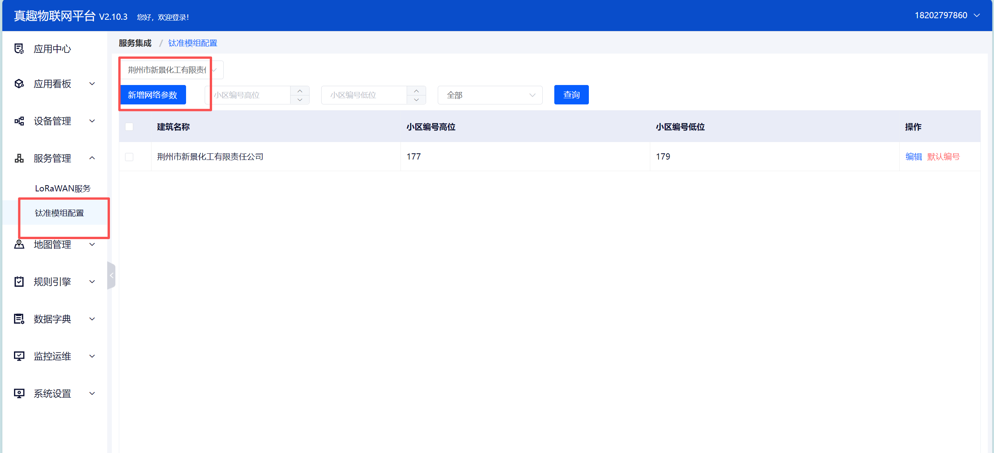Click the 监控运维 monitor icon
The height and width of the screenshot is (453, 994).
[x=19, y=356]
